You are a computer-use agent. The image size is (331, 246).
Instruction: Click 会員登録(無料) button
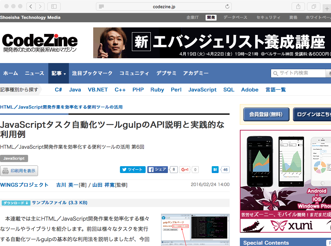266,114
